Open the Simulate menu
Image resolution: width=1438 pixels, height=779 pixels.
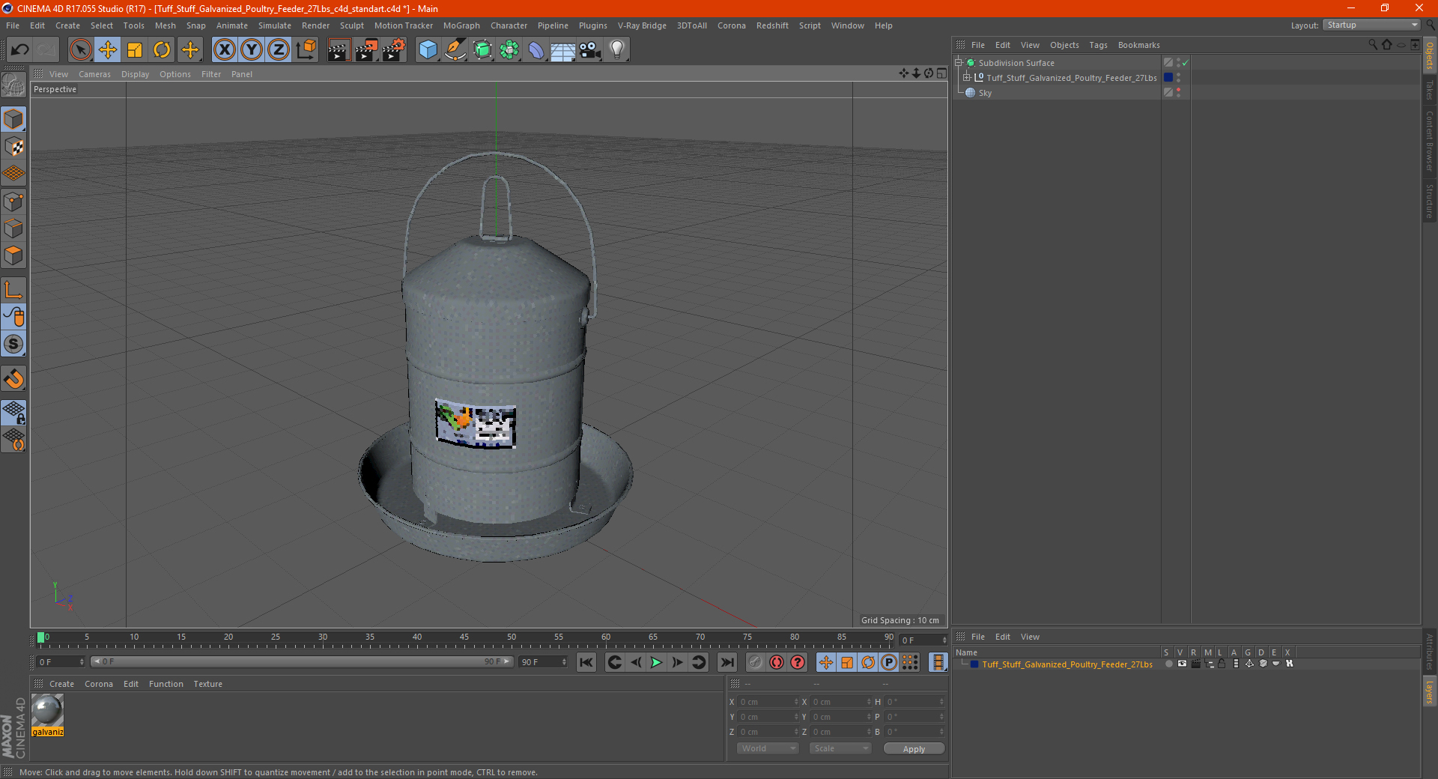click(275, 25)
